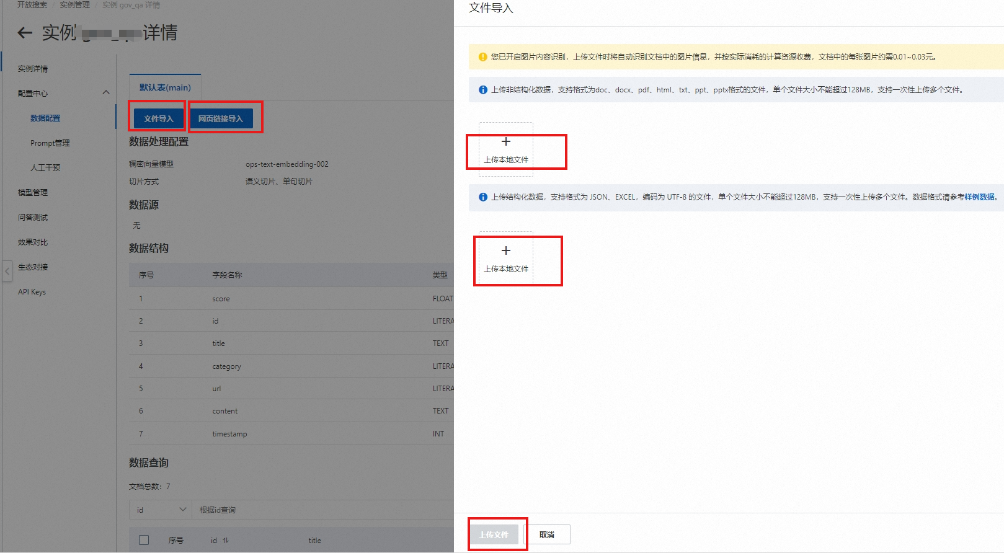Select the category field row
The width and height of the screenshot is (1004, 553).
click(x=291, y=366)
